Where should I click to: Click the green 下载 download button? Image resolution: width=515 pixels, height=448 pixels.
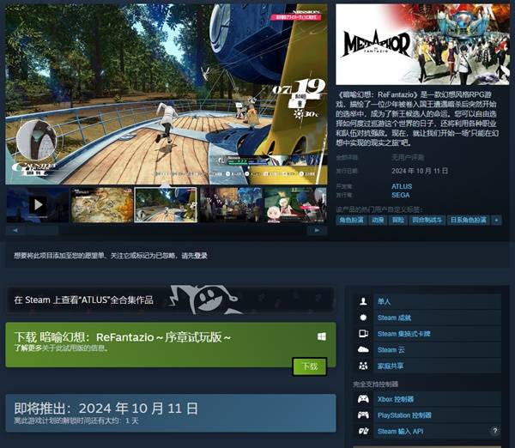310,366
